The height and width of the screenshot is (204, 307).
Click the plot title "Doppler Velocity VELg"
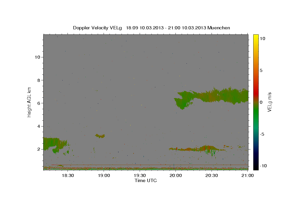(x=98, y=28)
